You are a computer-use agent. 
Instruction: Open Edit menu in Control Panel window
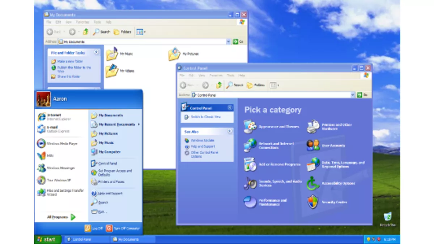pos(191,75)
